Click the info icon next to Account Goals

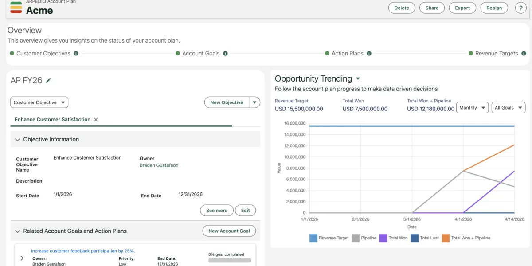[226, 53]
